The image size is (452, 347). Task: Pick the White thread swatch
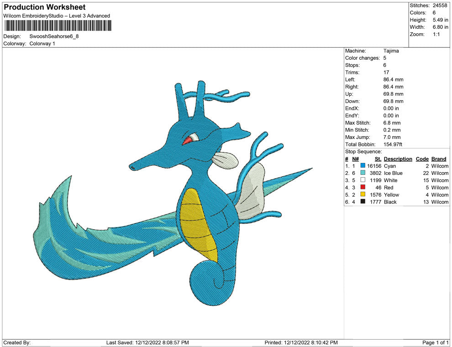[x=363, y=180]
